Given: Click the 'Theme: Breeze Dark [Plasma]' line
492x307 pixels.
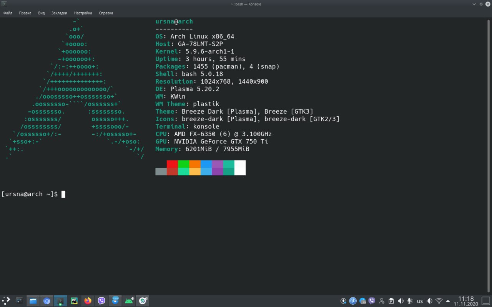Looking at the screenshot, I should point(234,111).
